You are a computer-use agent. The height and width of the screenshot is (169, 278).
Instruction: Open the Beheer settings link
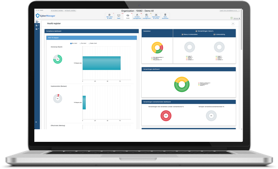[x=236, y=18]
